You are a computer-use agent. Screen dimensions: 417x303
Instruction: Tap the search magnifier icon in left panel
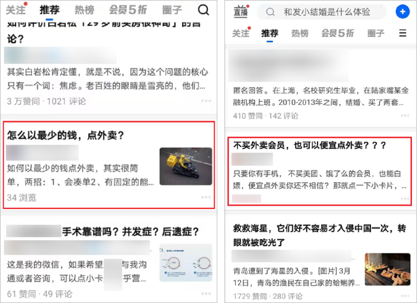coord(203,10)
